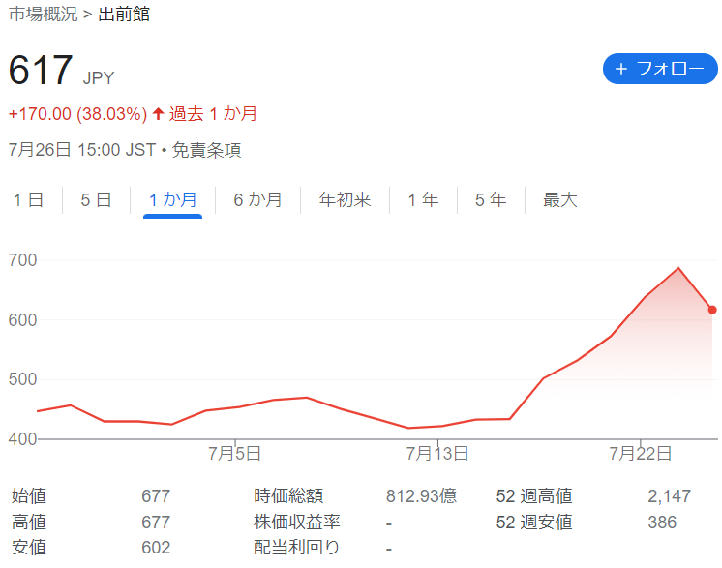Open the 市場概況 breadcrumb link
The height and width of the screenshot is (568, 722).
tap(44, 15)
